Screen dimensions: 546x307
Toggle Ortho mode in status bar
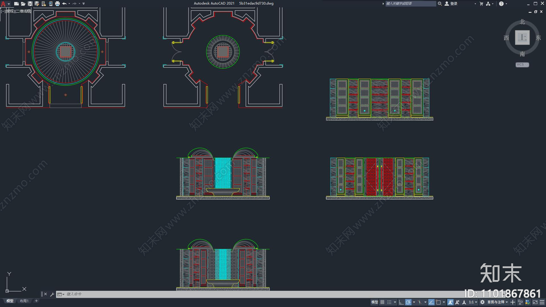click(x=401, y=302)
